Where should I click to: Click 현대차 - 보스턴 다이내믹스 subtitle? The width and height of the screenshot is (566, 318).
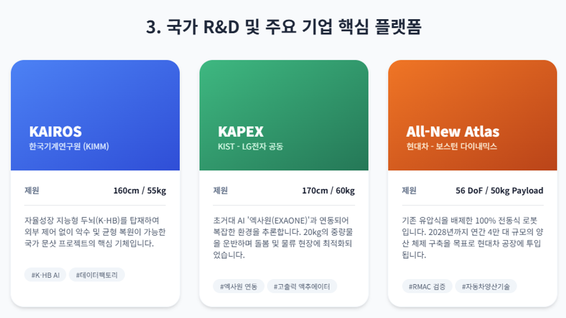point(452,147)
